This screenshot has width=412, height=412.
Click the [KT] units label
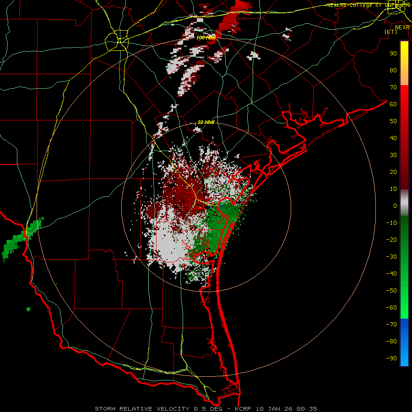391,32
